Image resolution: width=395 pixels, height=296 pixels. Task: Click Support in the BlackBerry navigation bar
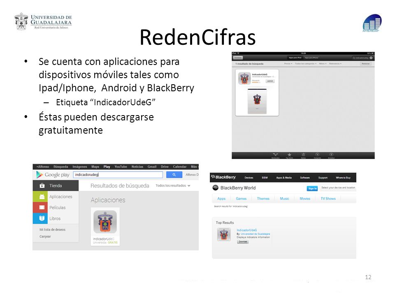[x=323, y=178]
